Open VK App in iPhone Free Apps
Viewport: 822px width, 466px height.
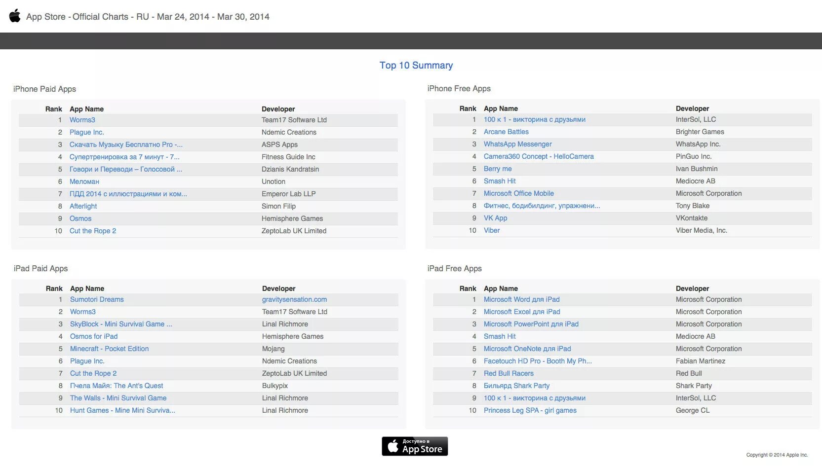point(495,217)
